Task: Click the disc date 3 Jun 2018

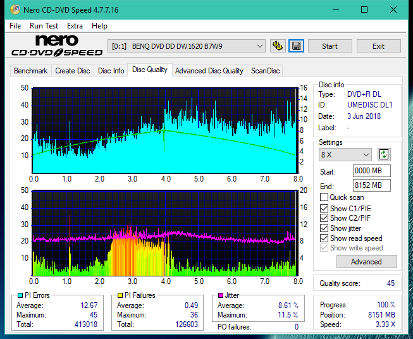Action: pos(364,116)
